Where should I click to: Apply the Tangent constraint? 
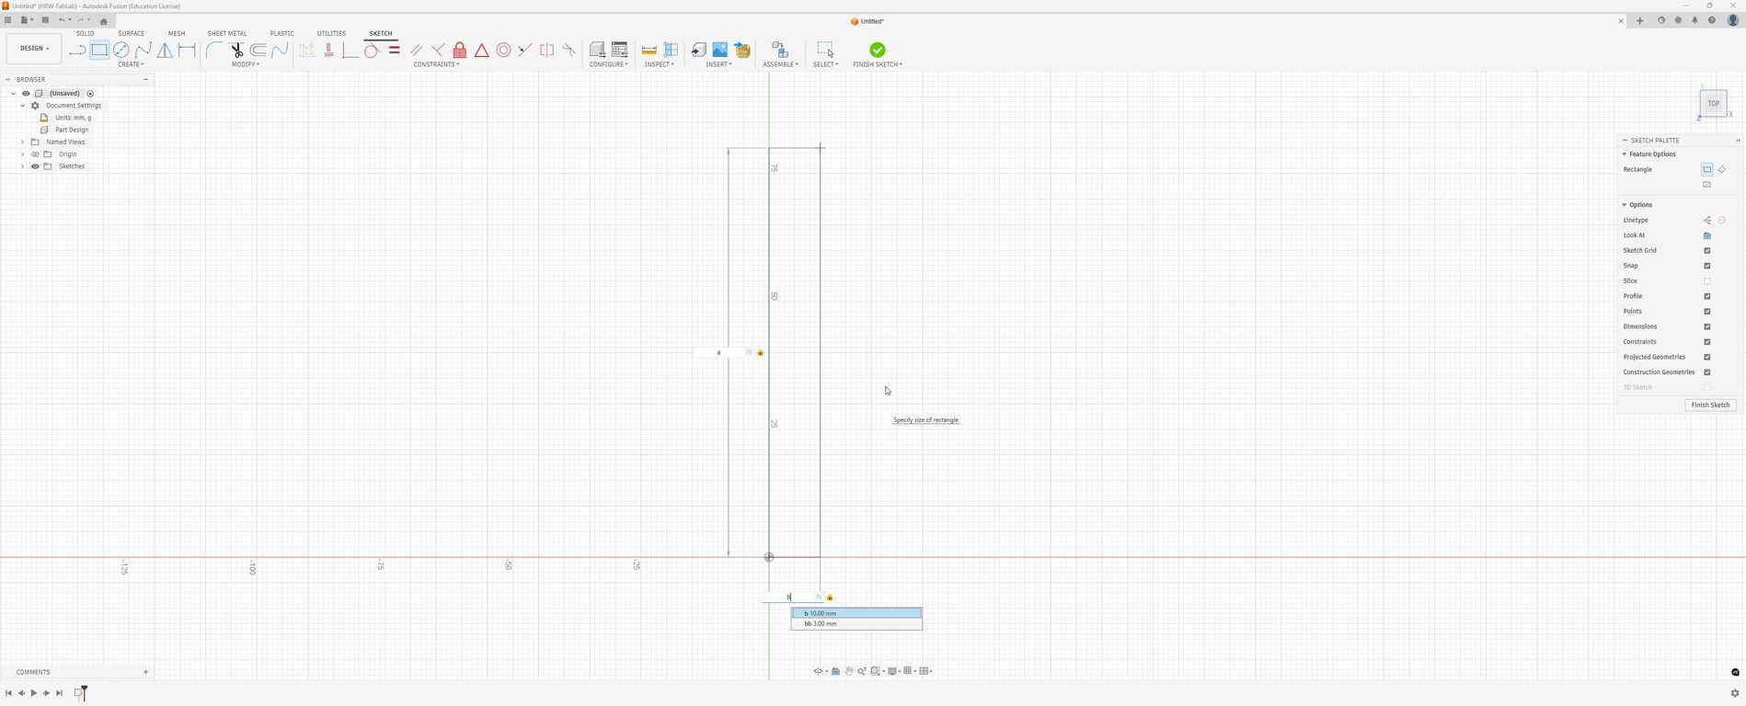[372, 50]
